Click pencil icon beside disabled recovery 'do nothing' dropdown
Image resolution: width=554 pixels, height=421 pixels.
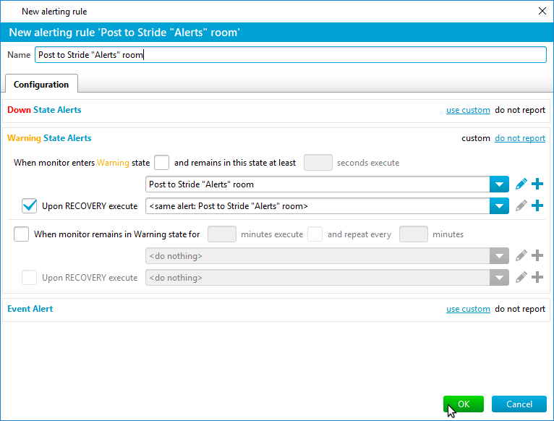tap(521, 278)
